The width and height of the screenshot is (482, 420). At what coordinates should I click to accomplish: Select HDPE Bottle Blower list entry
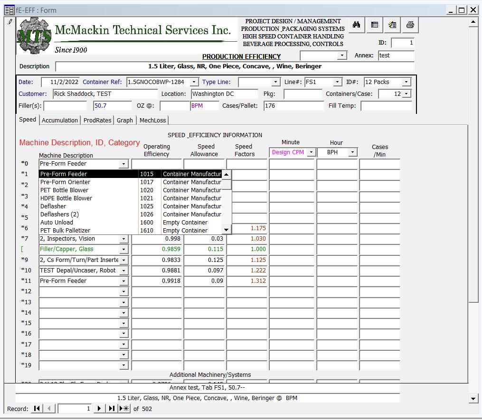(130, 198)
